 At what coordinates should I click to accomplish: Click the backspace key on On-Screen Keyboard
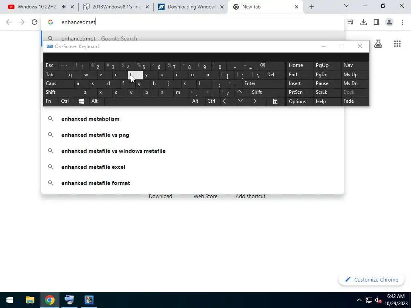[x=271, y=65]
